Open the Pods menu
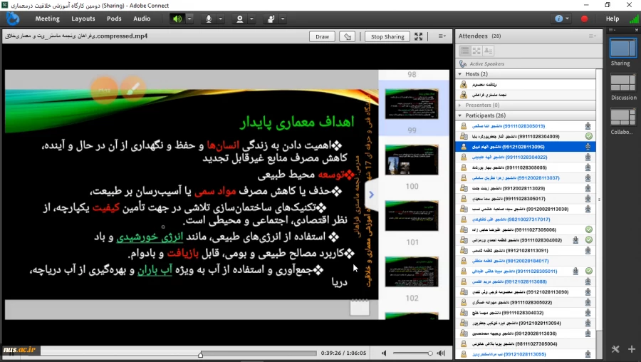Viewport: 641px width, 362px height. point(113,19)
